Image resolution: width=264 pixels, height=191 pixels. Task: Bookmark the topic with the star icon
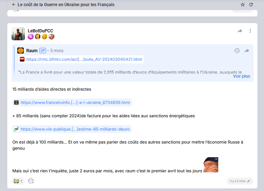click(242, 5)
